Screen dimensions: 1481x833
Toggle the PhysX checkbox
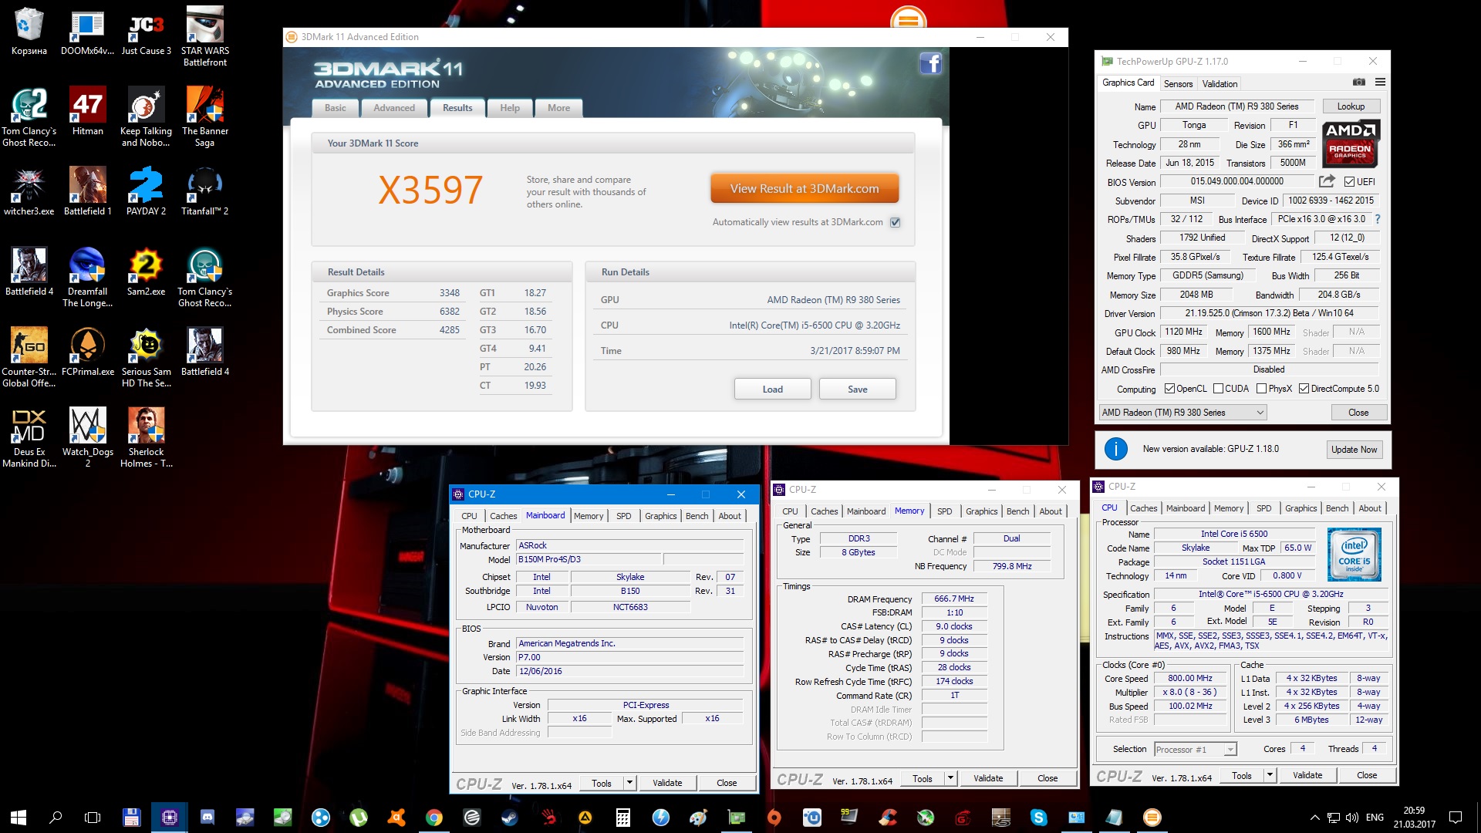tap(1261, 389)
